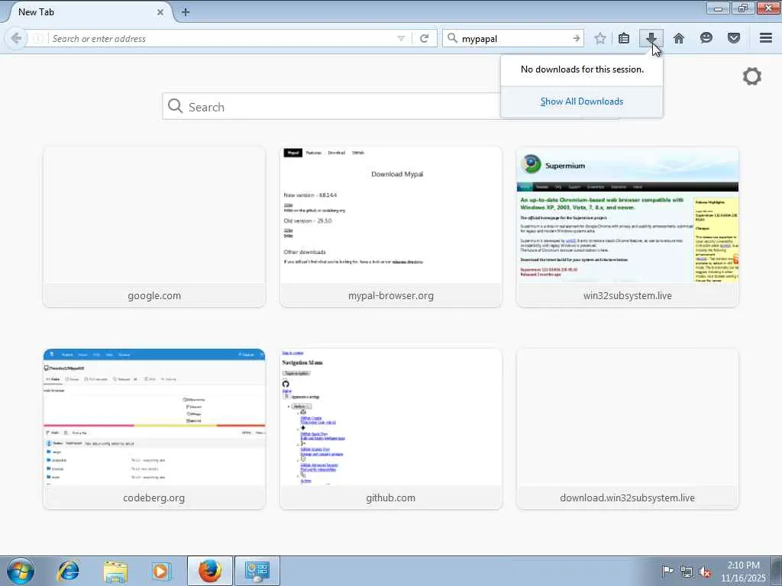
Task: Click the muted volume tray icon
Action: pos(705,572)
